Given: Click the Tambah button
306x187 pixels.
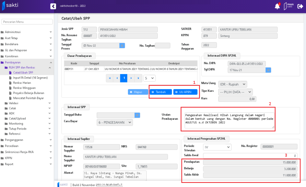Looking at the screenshot, I should 161,92.
